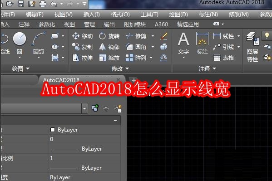Viewport: 272px width, 181px height.
Task: Click the Quick Select icon in properties palette
Action: pos(118,109)
